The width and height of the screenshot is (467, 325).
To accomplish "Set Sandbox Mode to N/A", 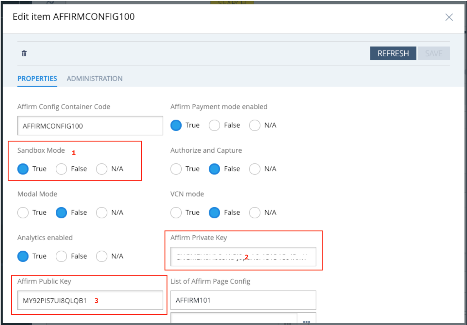I will [102, 169].
